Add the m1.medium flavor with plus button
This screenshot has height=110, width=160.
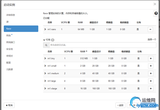click(151, 74)
